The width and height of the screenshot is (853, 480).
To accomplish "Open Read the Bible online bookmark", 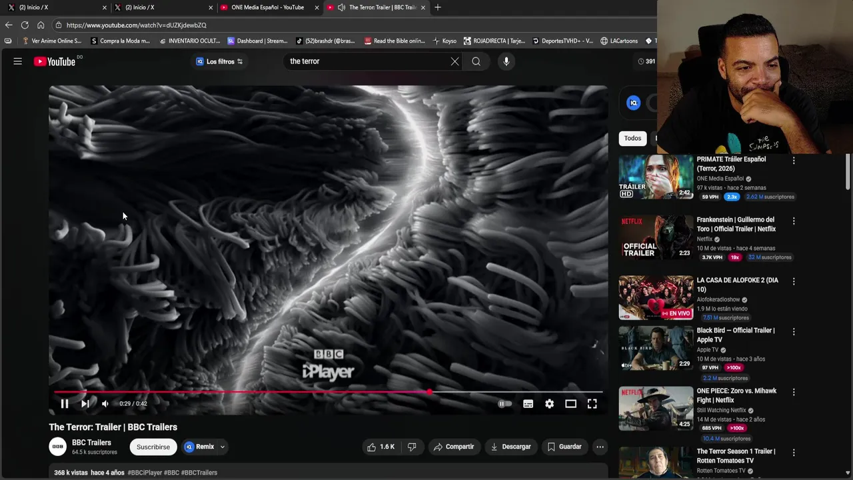I will [x=395, y=41].
